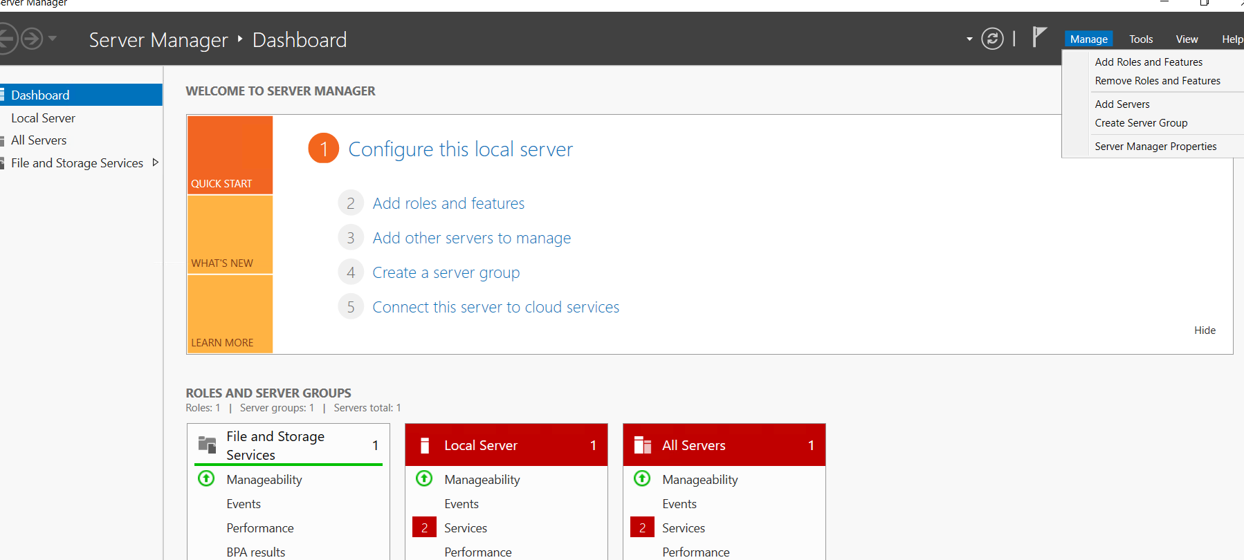
Task: Click Create a server group link
Action: pos(446,272)
